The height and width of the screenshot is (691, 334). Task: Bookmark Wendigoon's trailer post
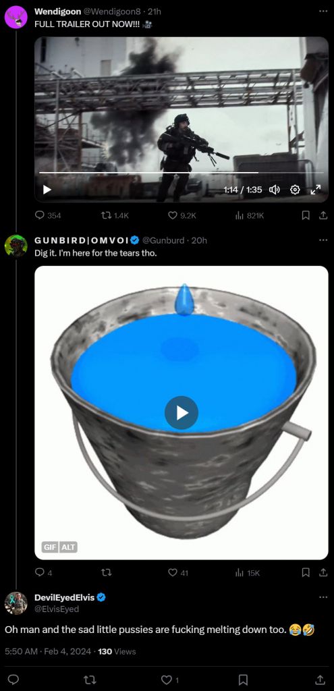306,215
